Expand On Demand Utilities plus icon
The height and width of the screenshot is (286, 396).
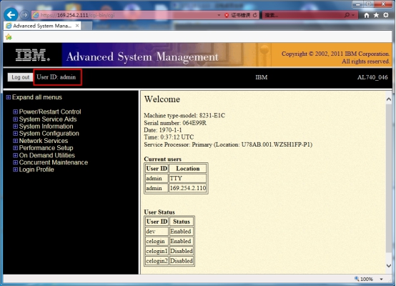click(16, 155)
